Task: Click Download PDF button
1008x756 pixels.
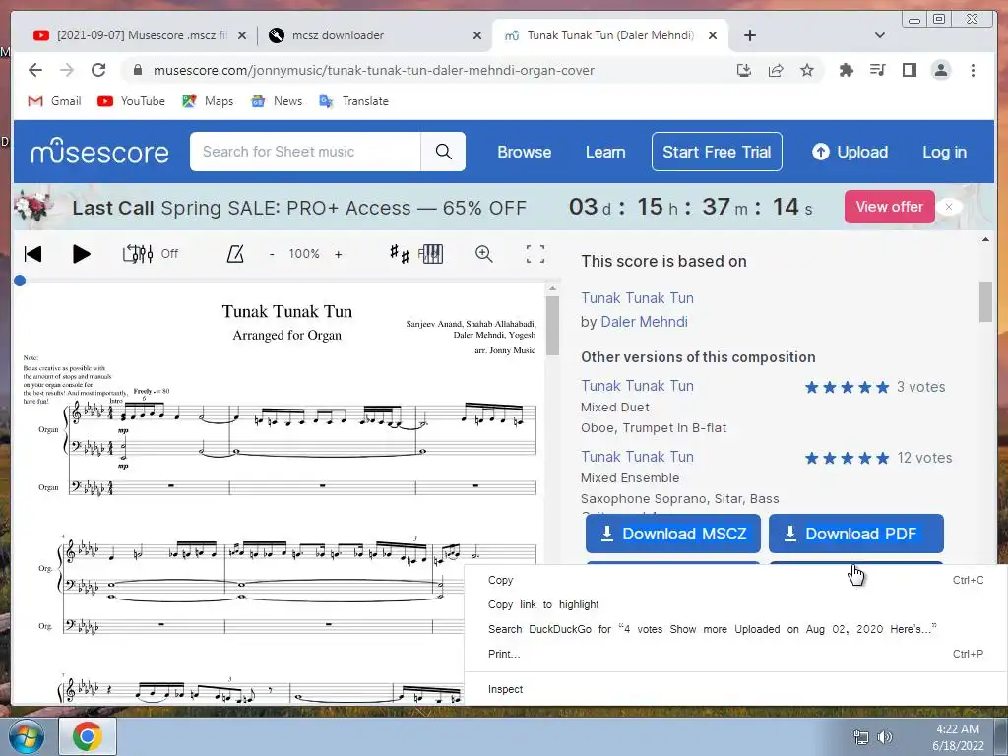Action: tap(856, 534)
